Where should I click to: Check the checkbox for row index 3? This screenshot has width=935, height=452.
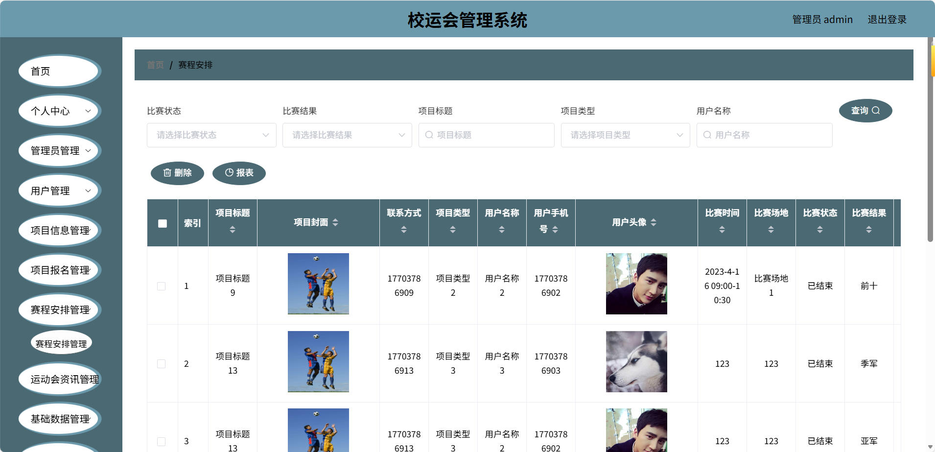pyautogui.click(x=161, y=441)
